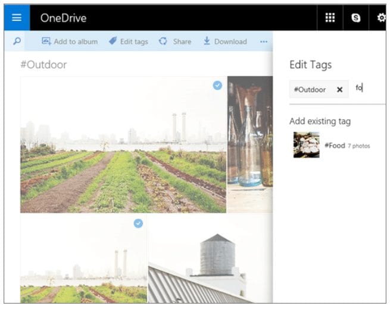Viewport: 390px width, 309px height.
Task: Open the glass bottles photo
Action: coord(250,144)
